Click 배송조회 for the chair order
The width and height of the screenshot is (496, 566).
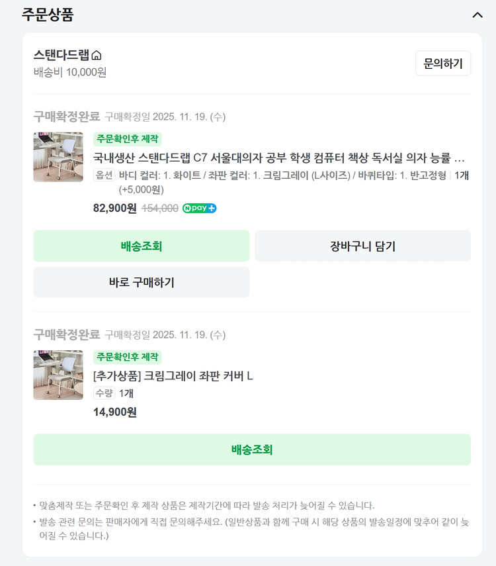(141, 245)
